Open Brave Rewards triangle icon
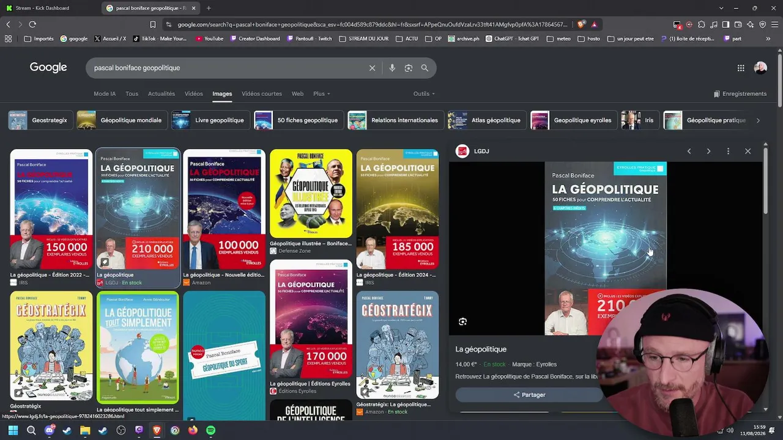783x440 pixels. point(594,24)
